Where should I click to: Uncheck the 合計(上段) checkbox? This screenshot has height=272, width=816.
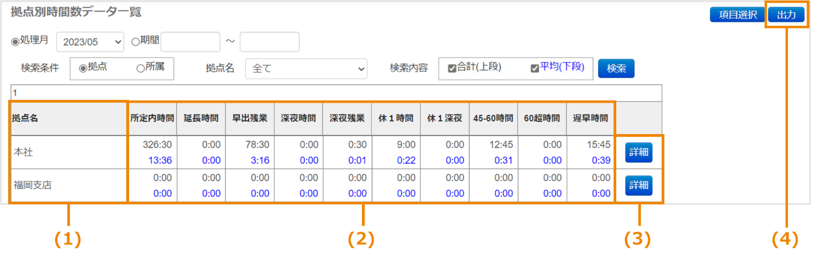pos(452,68)
